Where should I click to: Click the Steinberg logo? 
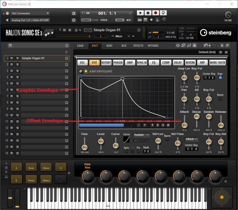(x=216, y=33)
